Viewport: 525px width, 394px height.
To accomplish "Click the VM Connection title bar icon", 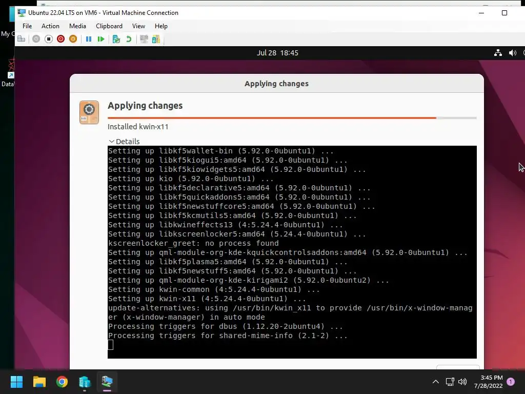I will tap(22, 13).
